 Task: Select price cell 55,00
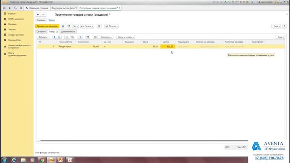tap(151, 47)
